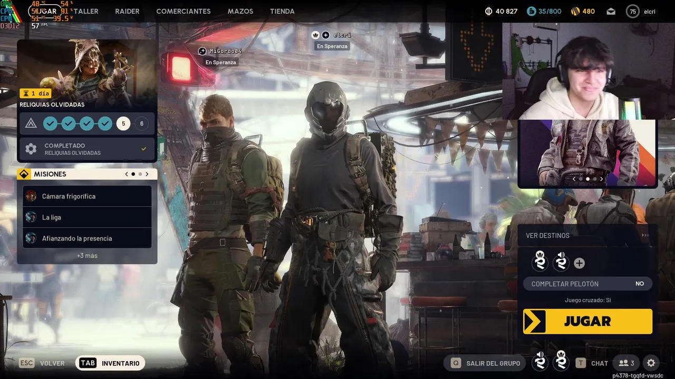Screen dimensions: 675x379
Task: Click the crown leader icon above the elcri nameplate
Action: click(315, 35)
